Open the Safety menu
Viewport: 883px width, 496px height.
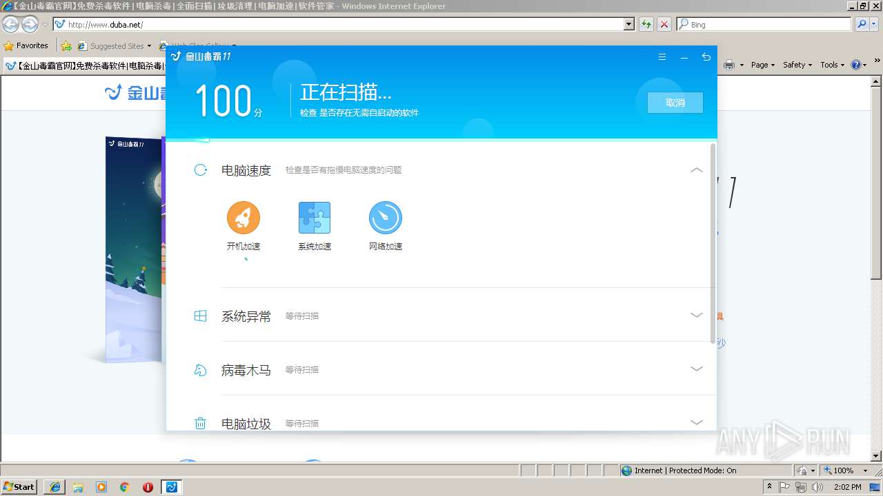pyautogui.click(x=797, y=65)
